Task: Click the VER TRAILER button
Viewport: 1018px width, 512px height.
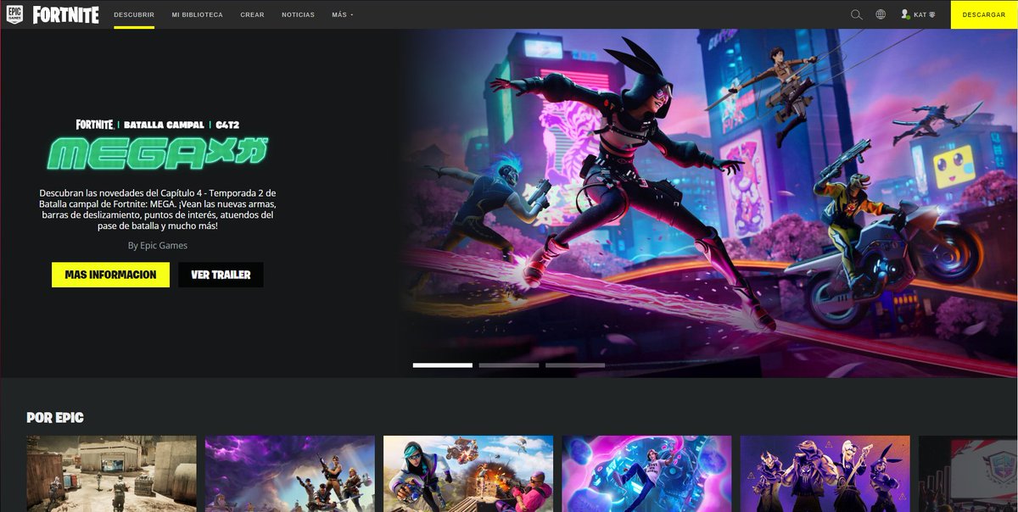Action: point(221,275)
